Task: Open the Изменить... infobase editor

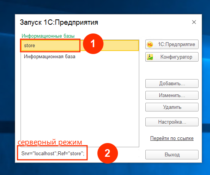Action: point(172,95)
